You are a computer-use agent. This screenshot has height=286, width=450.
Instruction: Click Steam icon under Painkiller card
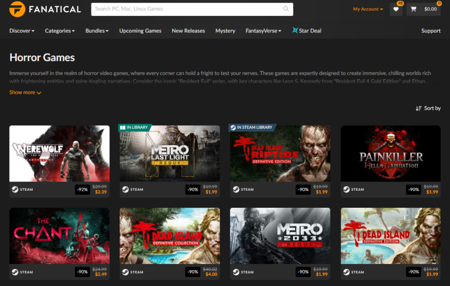pos(346,189)
